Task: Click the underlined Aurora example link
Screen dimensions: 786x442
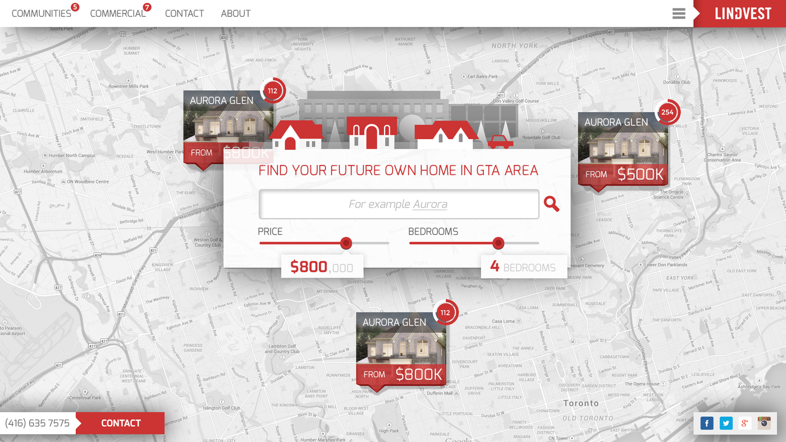Action: 429,204
